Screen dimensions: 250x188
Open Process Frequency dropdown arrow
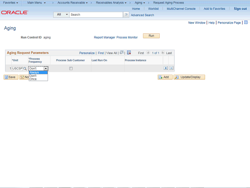[x=46, y=69]
